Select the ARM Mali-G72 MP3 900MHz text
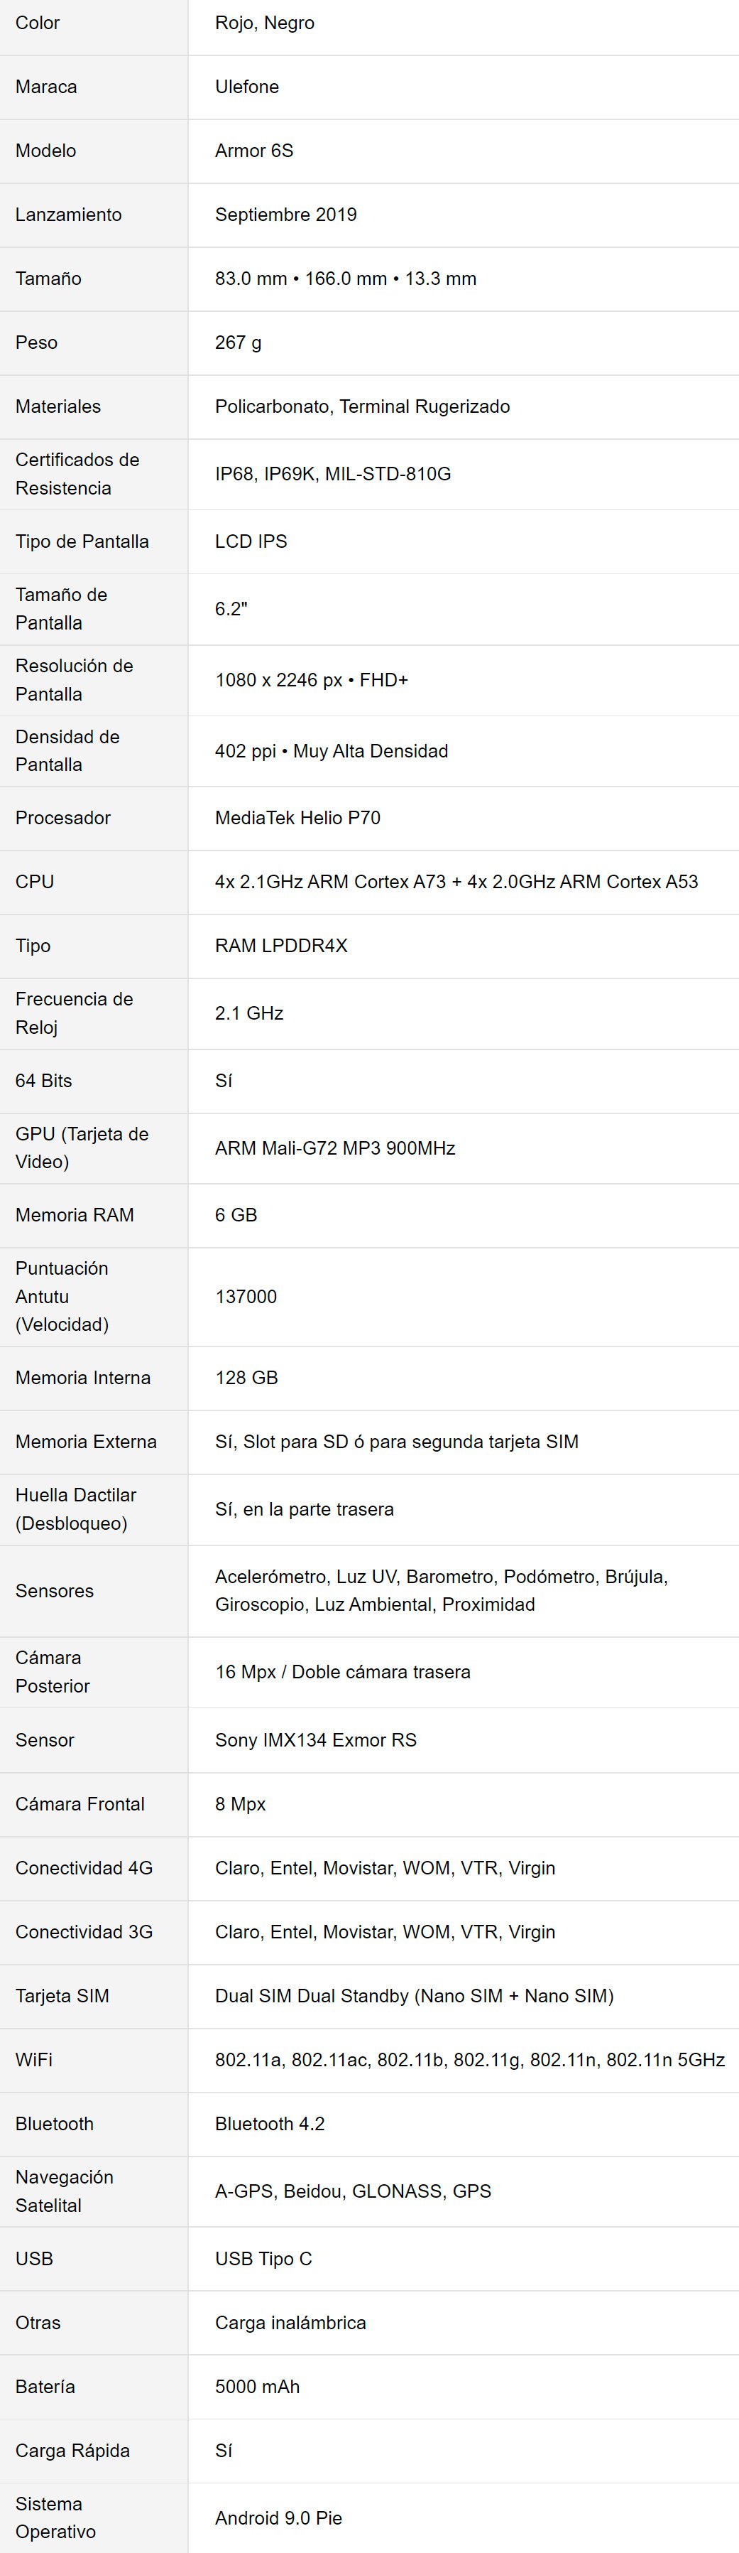Screen dimensions: 739x2553 [x=335, y=1148]
